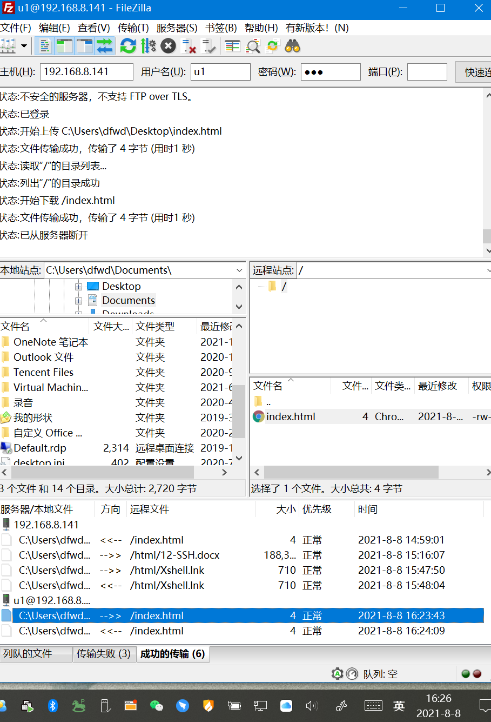This screenshot has height=722, width=491.
Task: Open directory comparison view
Action: click(x=231, y=46)
